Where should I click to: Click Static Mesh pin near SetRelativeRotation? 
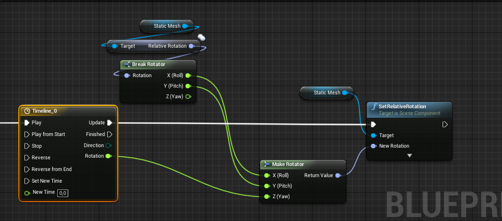point(344,93)
